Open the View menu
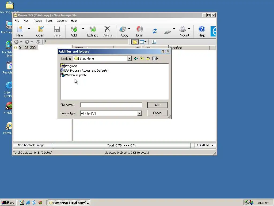Screen dimensions: 274x206 pos(26,21)
